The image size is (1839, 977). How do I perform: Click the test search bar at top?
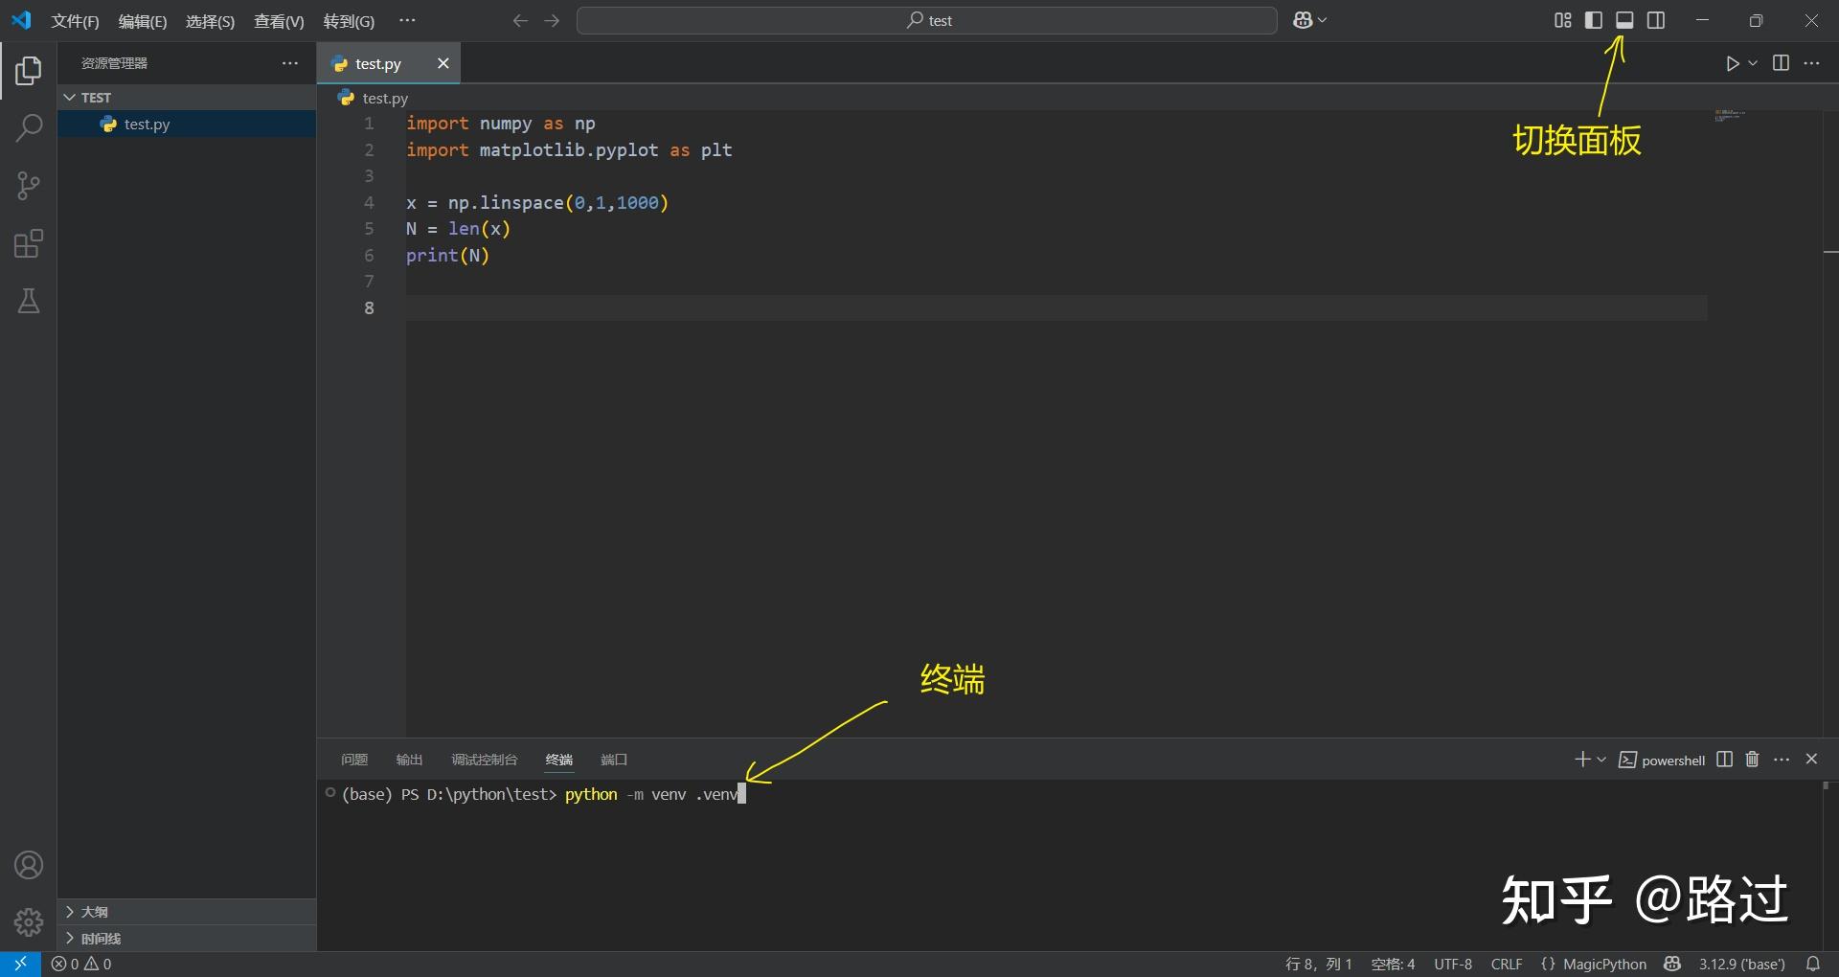925,19
